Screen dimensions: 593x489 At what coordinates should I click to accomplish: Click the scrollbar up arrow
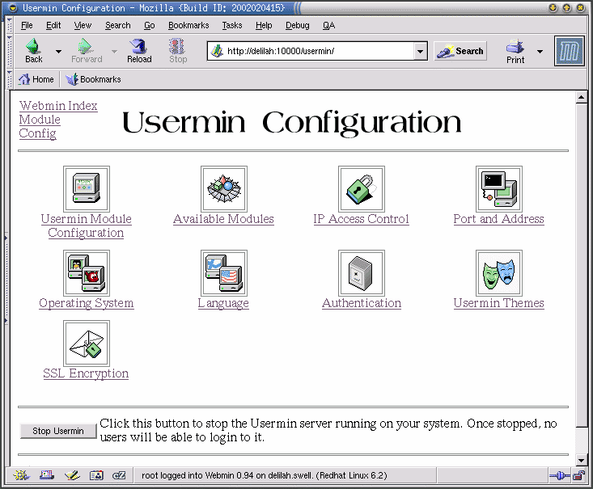point(582,98)
